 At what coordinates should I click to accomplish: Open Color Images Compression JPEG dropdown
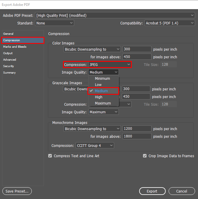tap(110, 64)
